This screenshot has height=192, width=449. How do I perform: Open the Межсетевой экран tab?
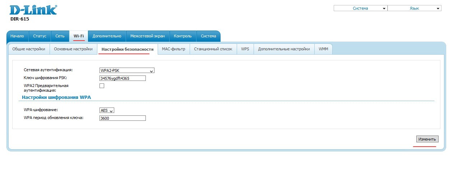coord(148,36)
